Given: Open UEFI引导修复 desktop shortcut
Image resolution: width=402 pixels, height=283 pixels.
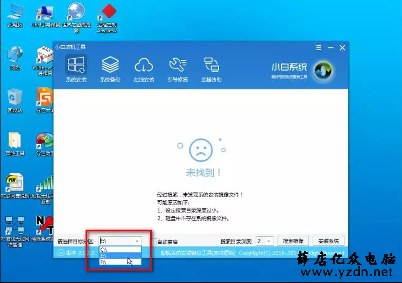Looking at the screenshot, I should coord(45,16).
